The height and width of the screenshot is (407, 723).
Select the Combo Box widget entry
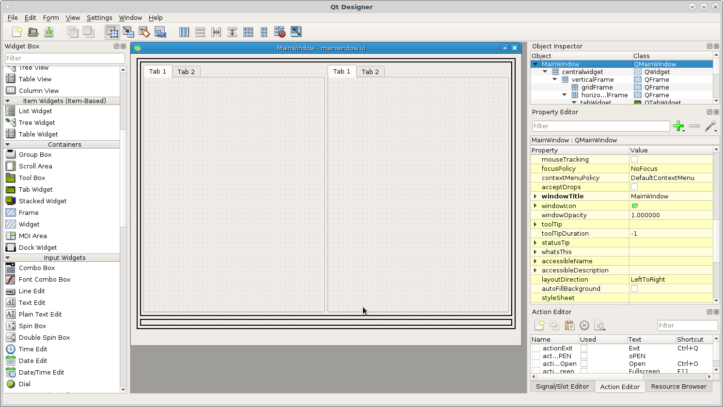(x=37, y=268)
